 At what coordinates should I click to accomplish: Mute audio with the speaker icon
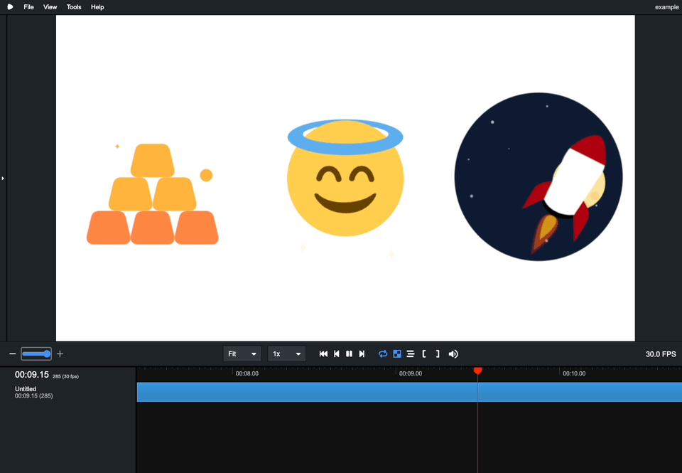coord(453,354)
